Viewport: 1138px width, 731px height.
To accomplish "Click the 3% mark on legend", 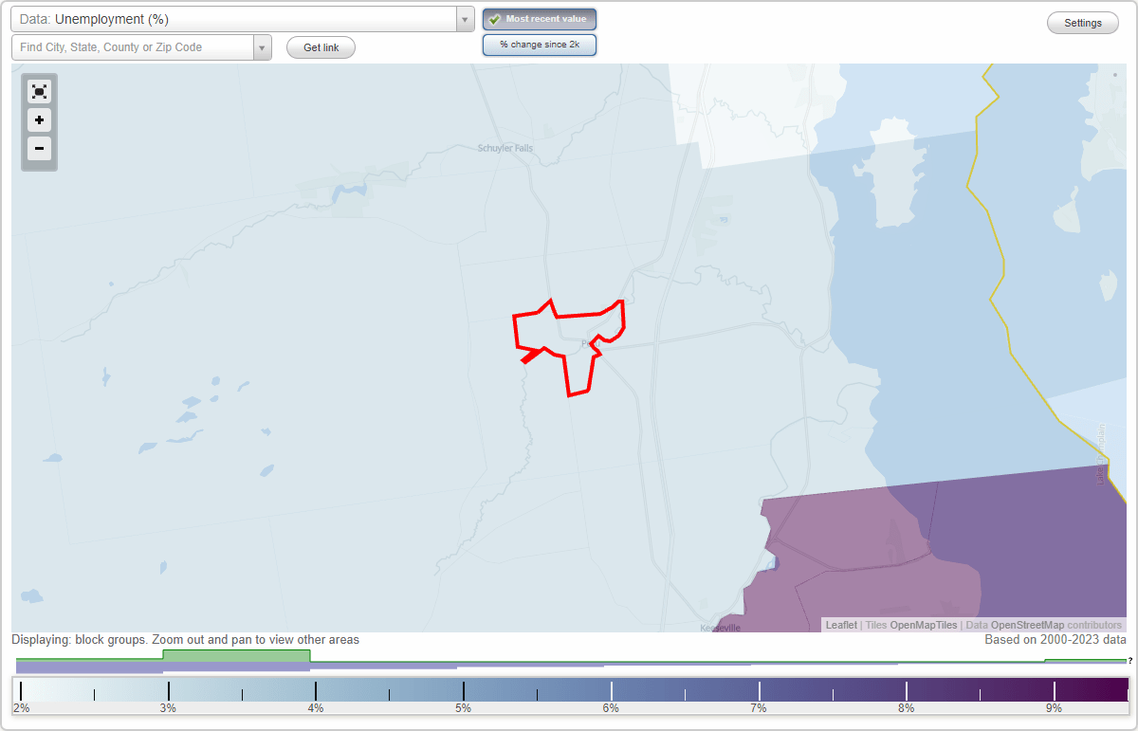I will (168, 707).
